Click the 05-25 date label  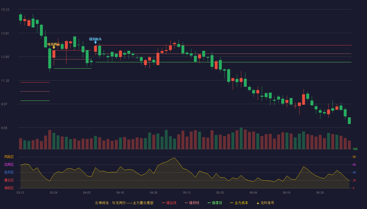220,193
